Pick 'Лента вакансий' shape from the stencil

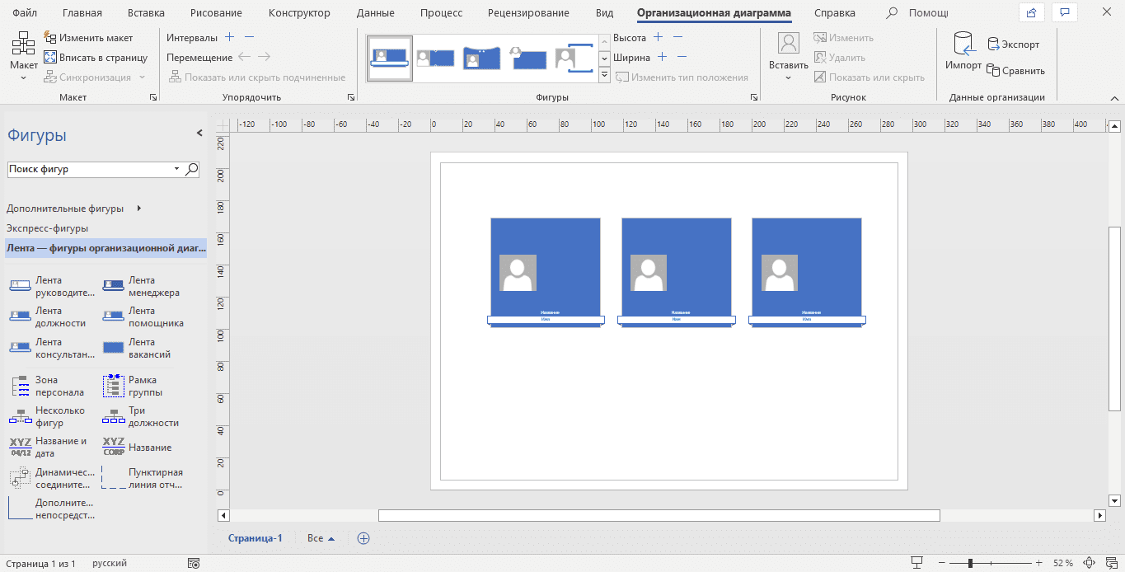pyautogui.click(x=113, y=349)
